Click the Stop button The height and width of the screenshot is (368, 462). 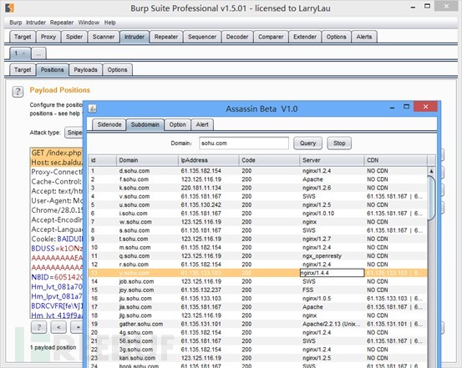click(x=339, y=143)
